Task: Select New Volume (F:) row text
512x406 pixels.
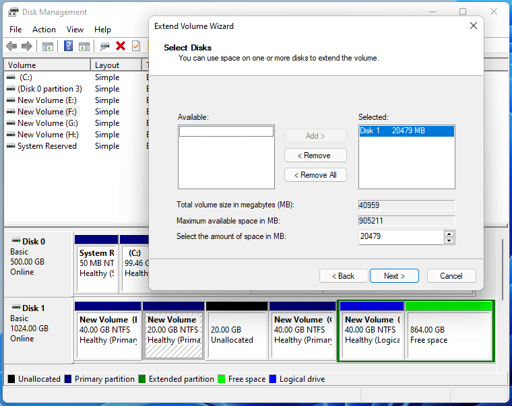Action: coord(47,112)
